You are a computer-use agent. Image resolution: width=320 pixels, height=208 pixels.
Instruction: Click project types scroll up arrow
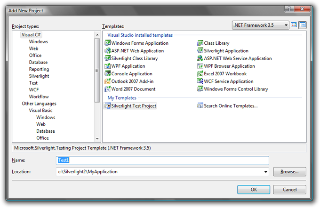[x=97, y=35]
